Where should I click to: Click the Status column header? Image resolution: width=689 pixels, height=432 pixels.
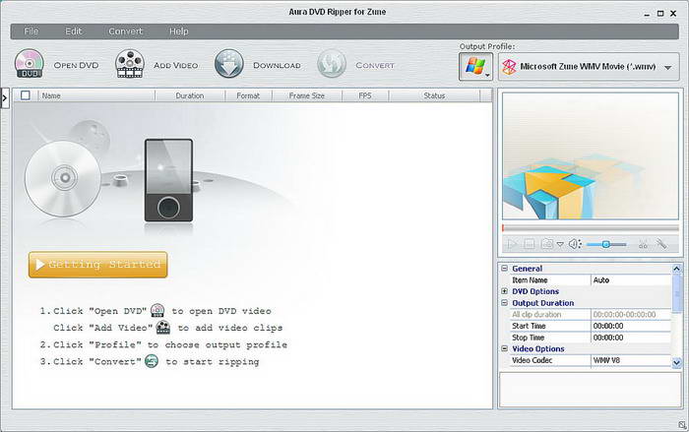coord(435,95)
